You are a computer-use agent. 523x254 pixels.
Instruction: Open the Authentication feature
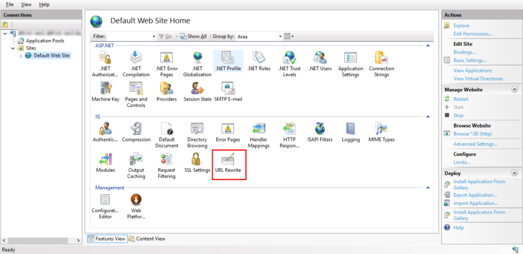click(x=105, y=132)
